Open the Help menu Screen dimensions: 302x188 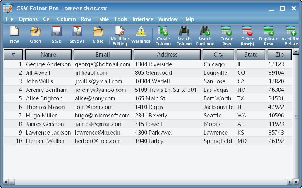[x=189, y=19]
